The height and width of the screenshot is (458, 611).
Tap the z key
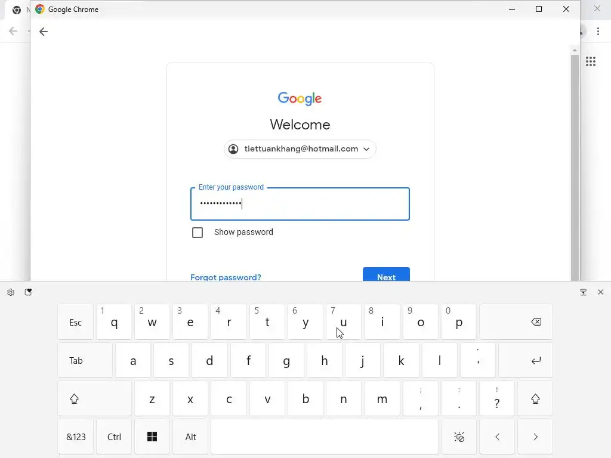pyautogui.click(x=152, y=398)
